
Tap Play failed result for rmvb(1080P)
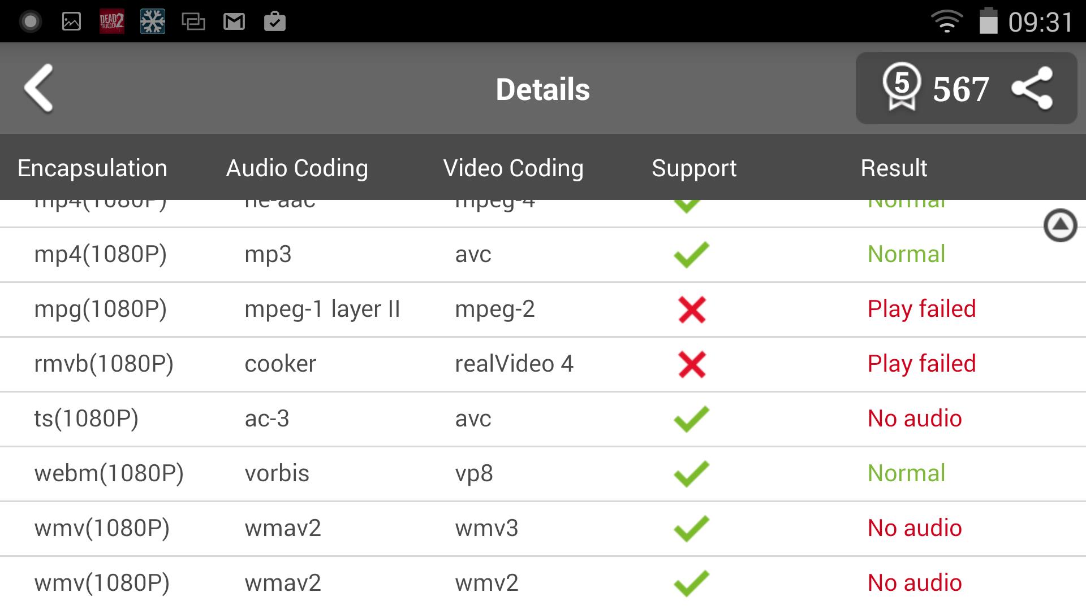(921, 364)
